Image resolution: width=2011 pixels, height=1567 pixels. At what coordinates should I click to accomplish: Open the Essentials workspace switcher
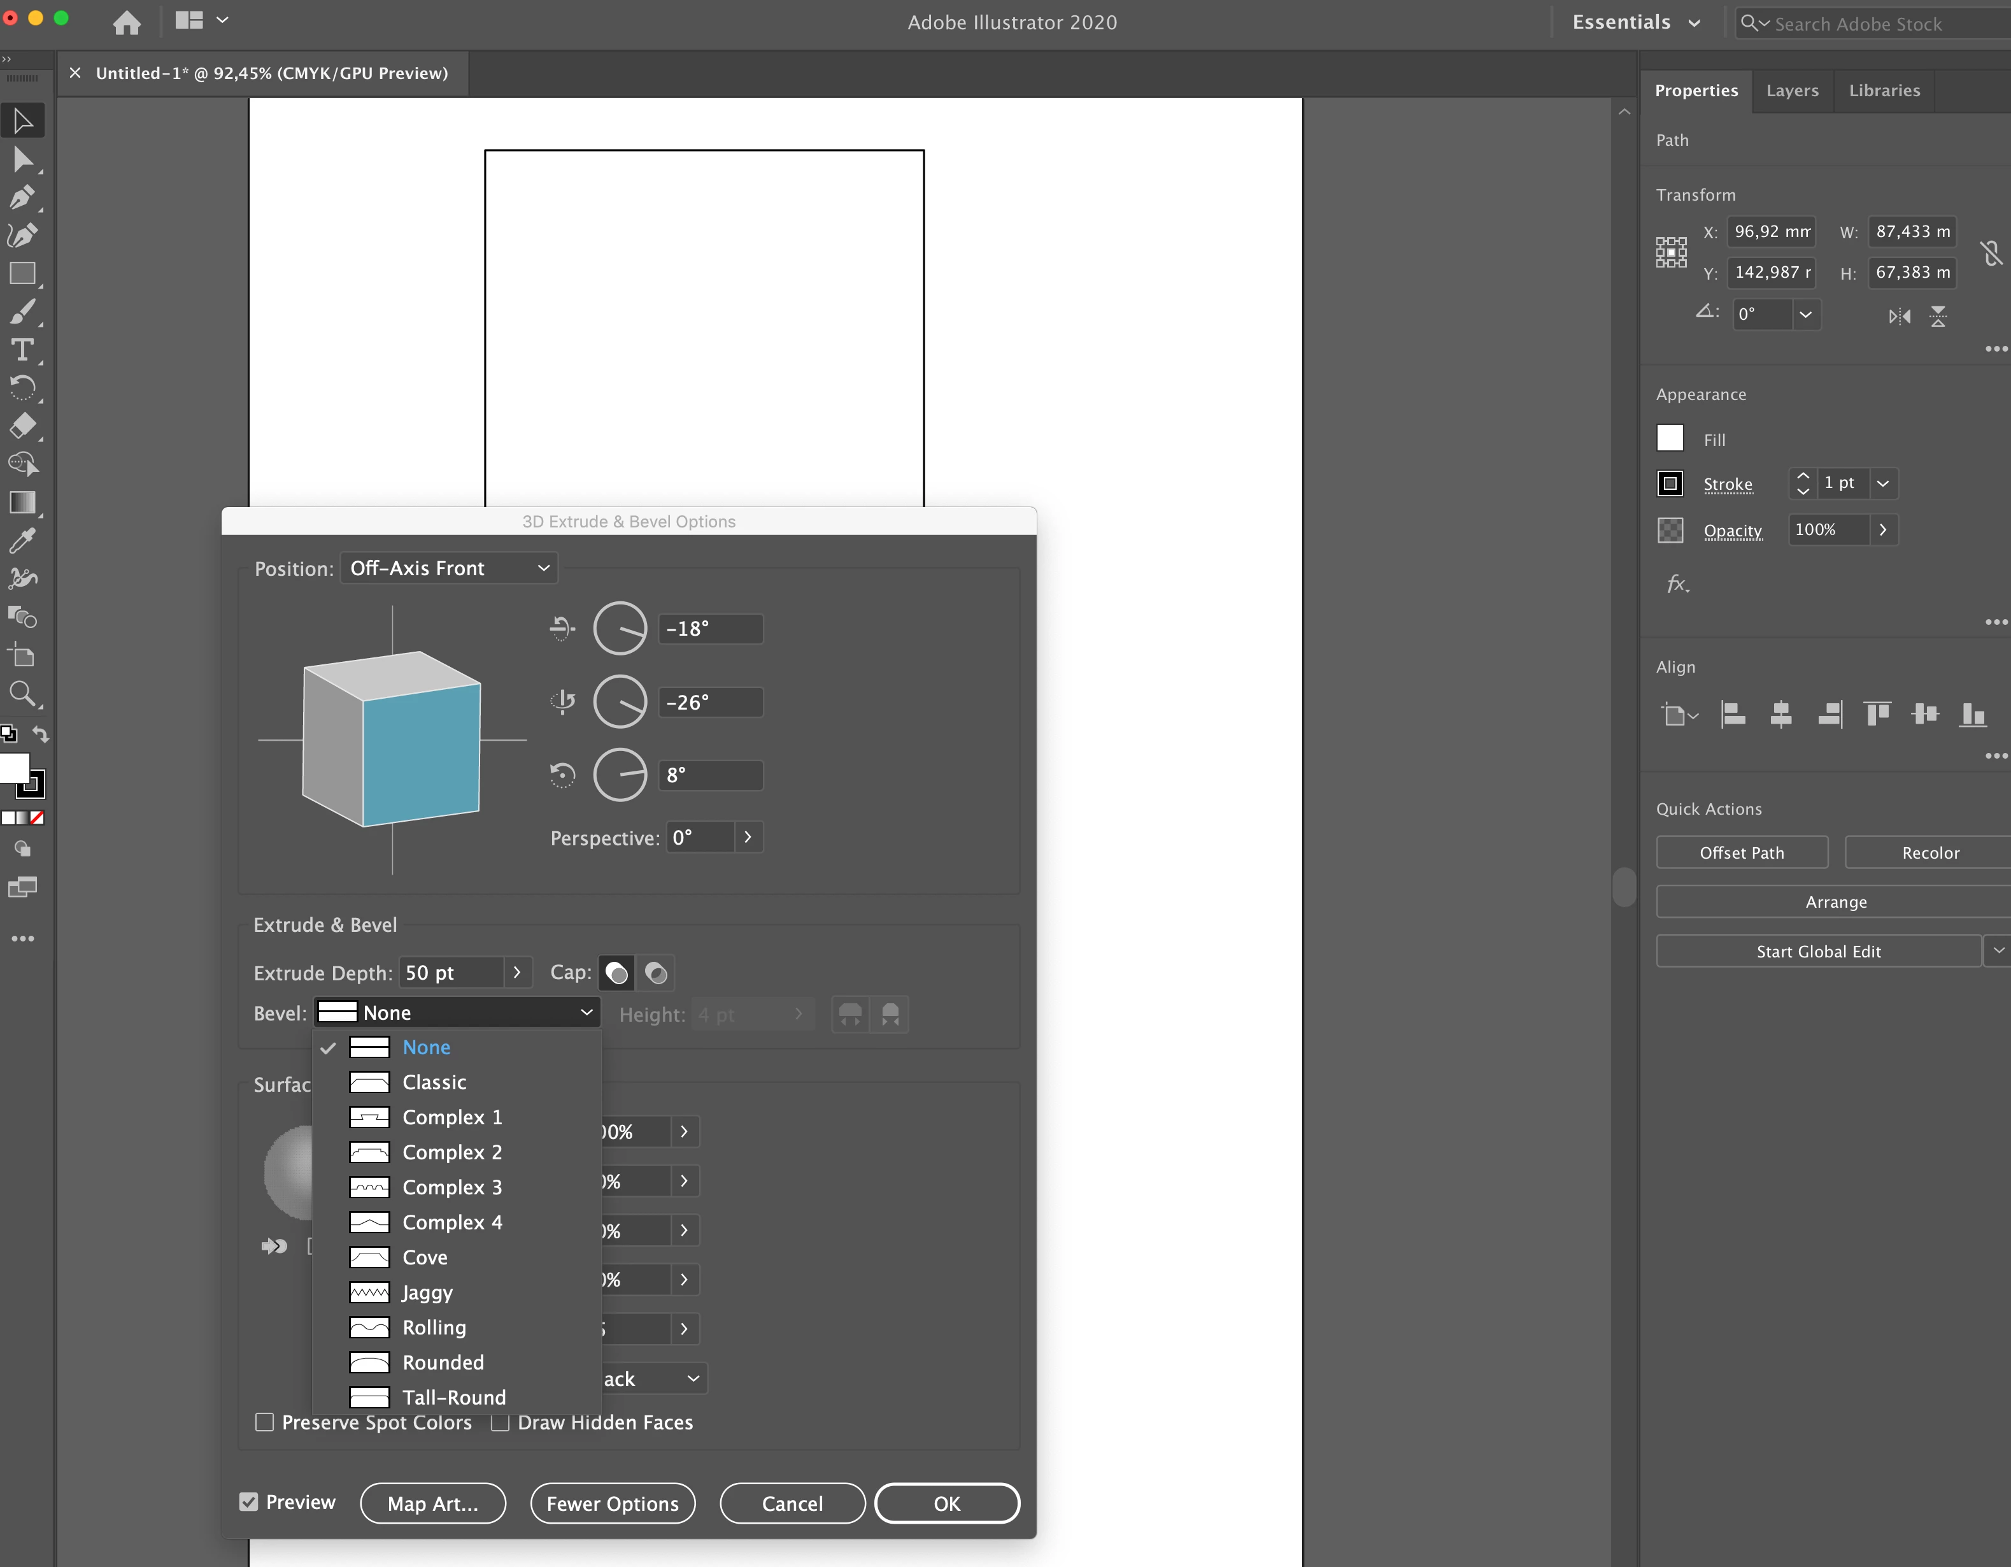pos(1635,23)
